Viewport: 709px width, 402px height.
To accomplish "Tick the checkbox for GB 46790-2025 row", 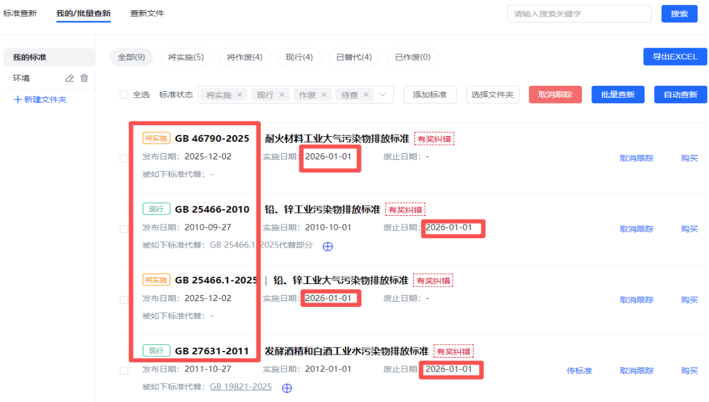I will click(x=124, y=158).
